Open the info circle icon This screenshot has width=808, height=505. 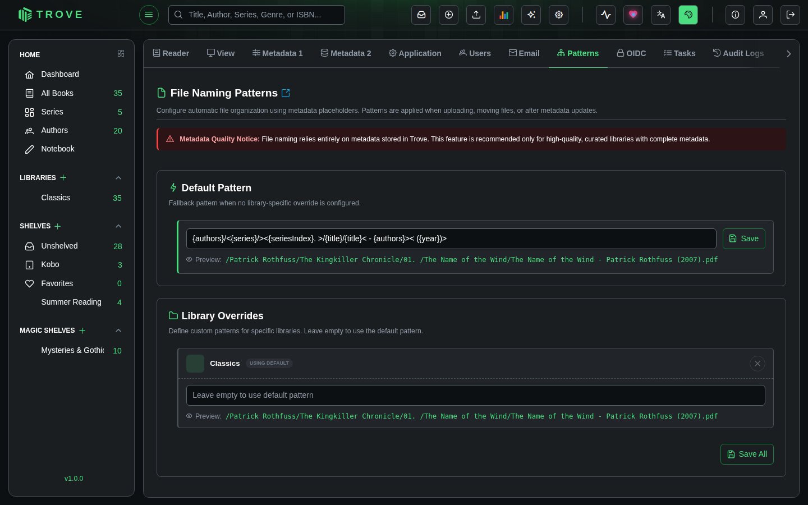point(736,15)
